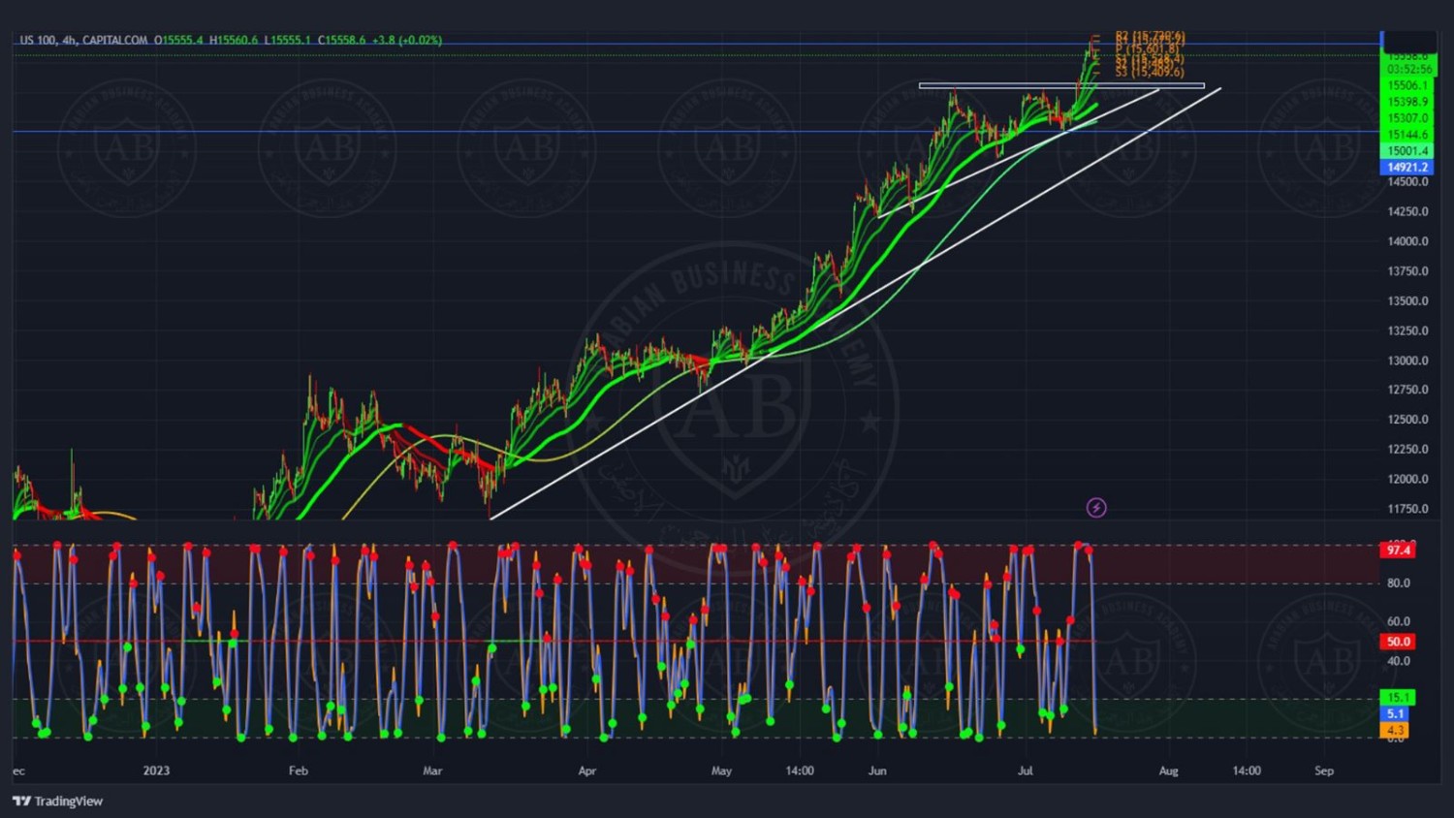1454x818 pixels.
Task: Click the Jul label on time axis
Action: click(x=1026, y=771)
